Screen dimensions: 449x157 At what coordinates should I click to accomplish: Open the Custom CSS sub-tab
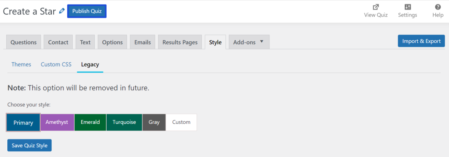(56, 64)
